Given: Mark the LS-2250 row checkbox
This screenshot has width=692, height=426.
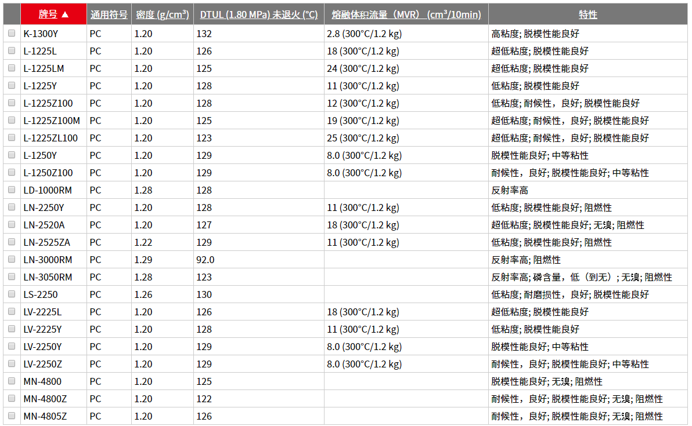Looking at the screenshot, I should pos(12,294).
